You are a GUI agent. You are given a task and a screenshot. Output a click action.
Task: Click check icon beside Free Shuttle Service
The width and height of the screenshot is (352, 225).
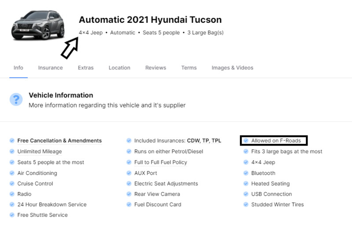tap(12, 215)
